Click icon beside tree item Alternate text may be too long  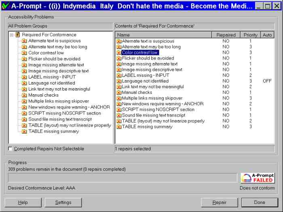24,47
